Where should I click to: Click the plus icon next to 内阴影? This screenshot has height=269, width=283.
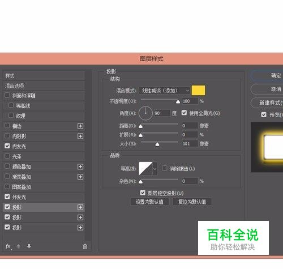click(x=80, y=136)
